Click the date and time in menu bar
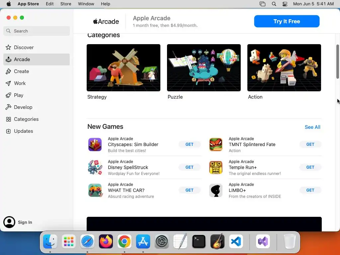This screenshot has width=340, height=255. click(x=313, y=4)
